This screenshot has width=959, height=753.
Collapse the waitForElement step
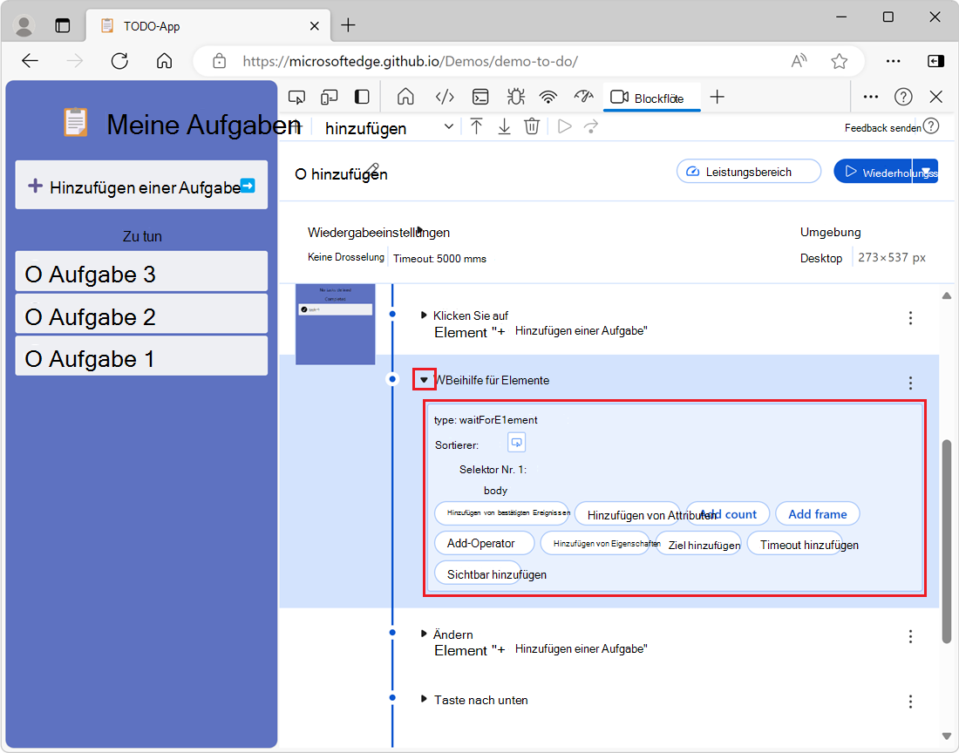pyautogui.click(x=424, y=380)
